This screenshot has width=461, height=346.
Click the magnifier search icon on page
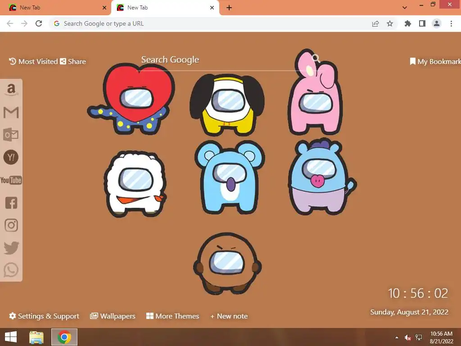click(x=316, y=58)
